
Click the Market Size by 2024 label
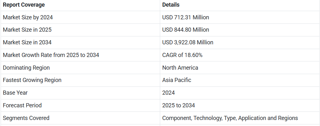[x=28, y=17]
